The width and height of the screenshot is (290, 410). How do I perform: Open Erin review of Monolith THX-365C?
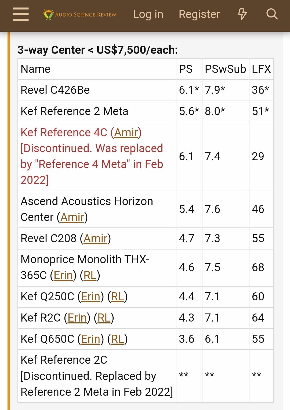(x=63, y=275)
